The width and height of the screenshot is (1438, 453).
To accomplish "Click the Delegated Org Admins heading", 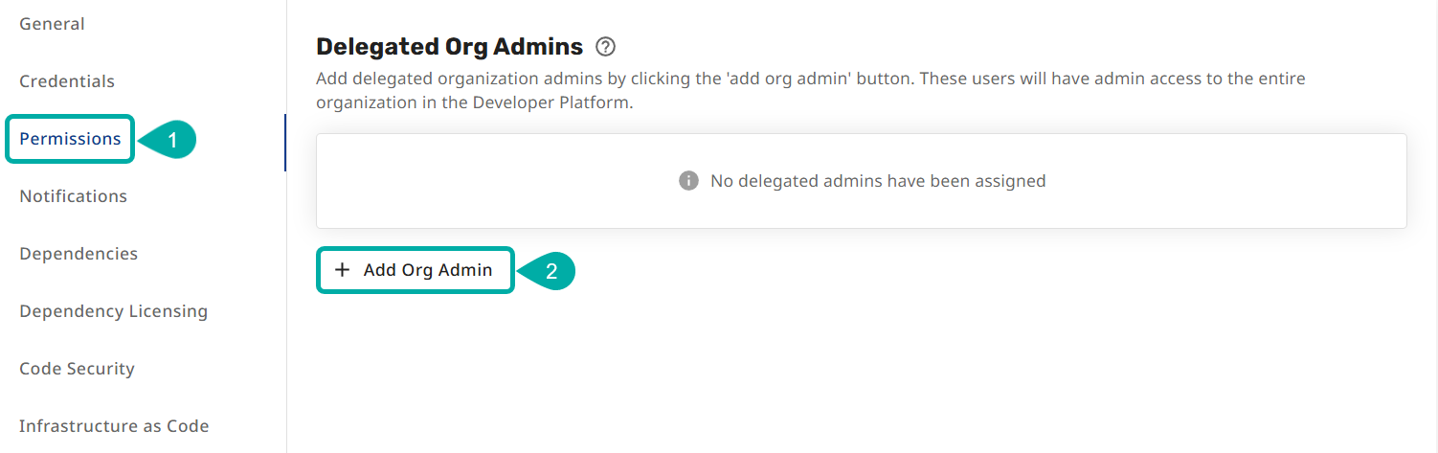I will [449, 46].
